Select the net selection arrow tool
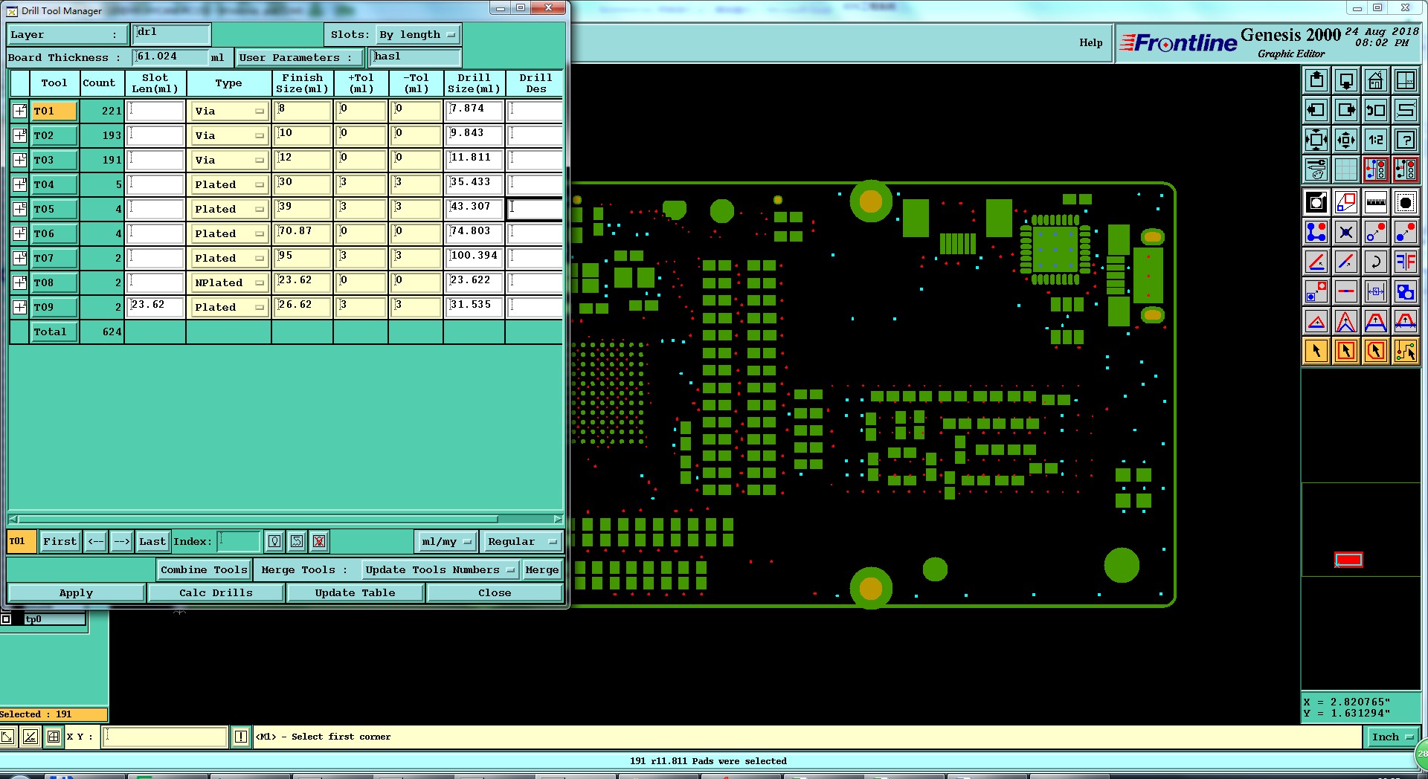The height and width of the screenshot is (779, 1428). click(1405, 351)
